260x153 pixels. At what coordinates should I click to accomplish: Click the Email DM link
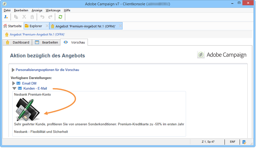point(29,83)
